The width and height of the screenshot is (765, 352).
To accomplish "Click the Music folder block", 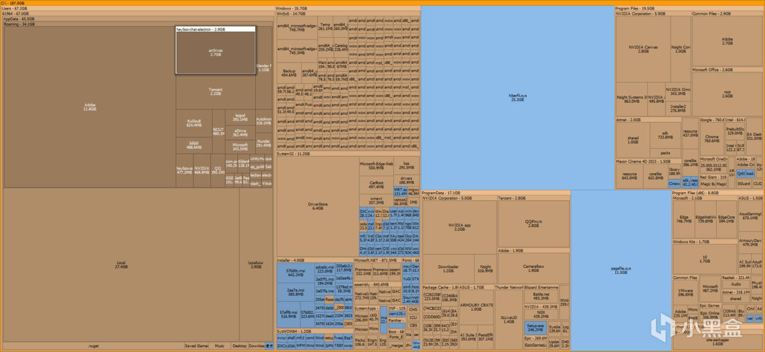I will (220, 346).
